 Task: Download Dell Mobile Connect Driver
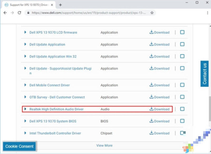[x=160, y=85]
